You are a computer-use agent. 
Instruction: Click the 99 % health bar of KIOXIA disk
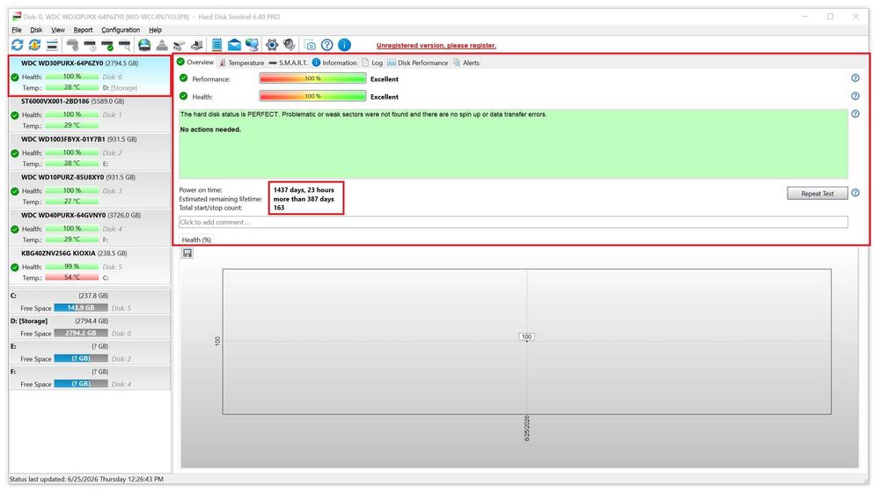(x=72, y=267)
